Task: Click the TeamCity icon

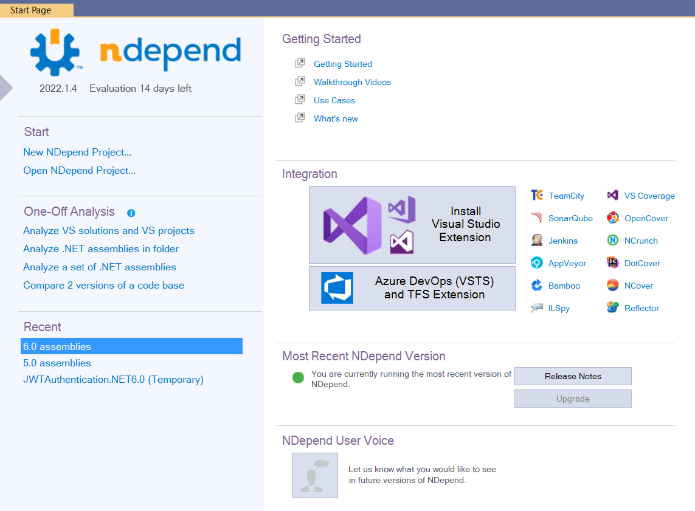Action: 537,195
